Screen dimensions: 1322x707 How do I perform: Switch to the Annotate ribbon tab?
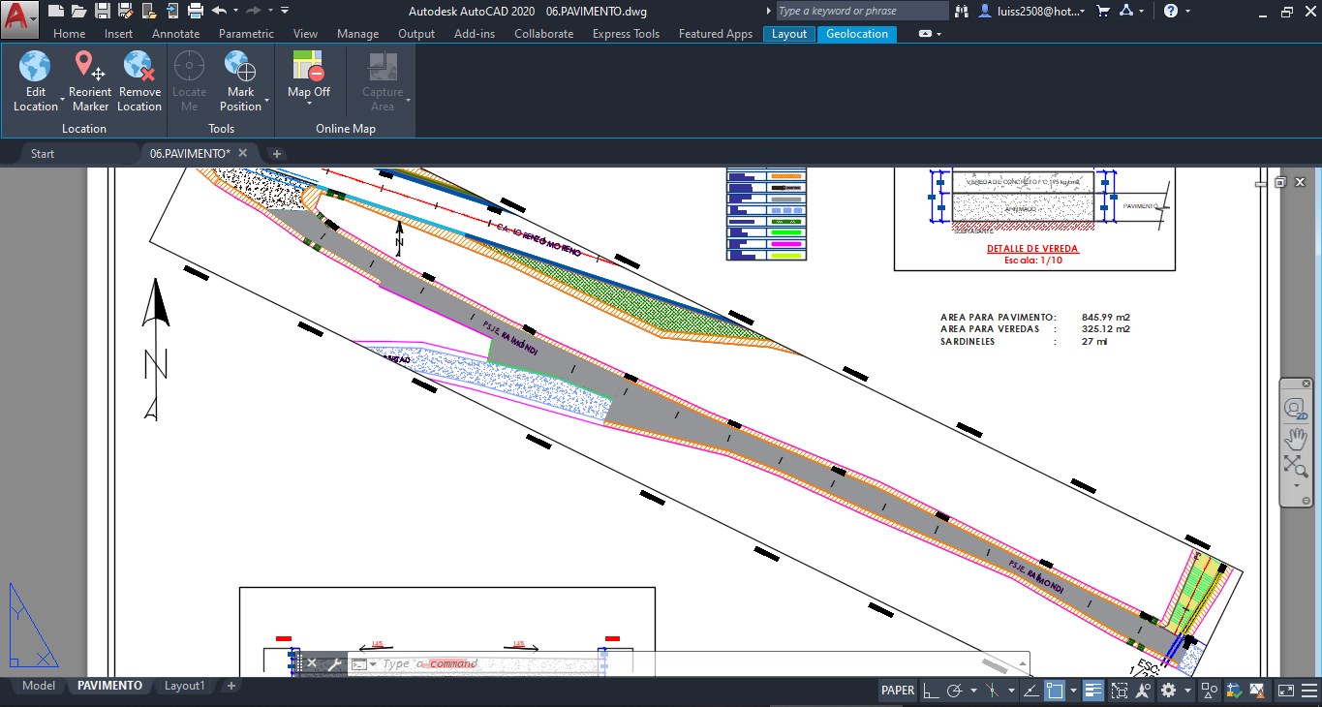(176, 34)
